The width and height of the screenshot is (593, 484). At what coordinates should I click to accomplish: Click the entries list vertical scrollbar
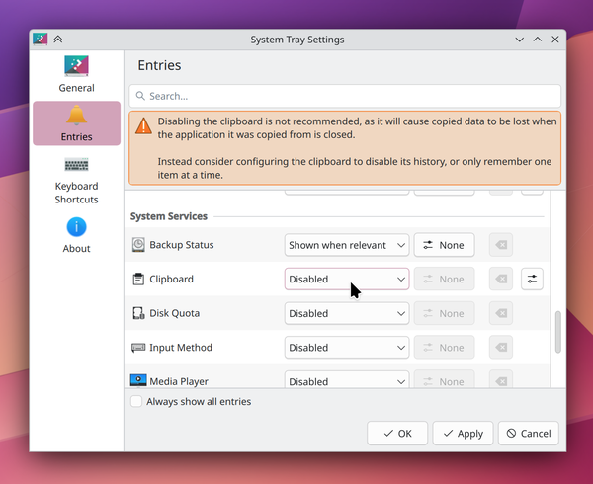pyautogui.click(x=556, y=332)
